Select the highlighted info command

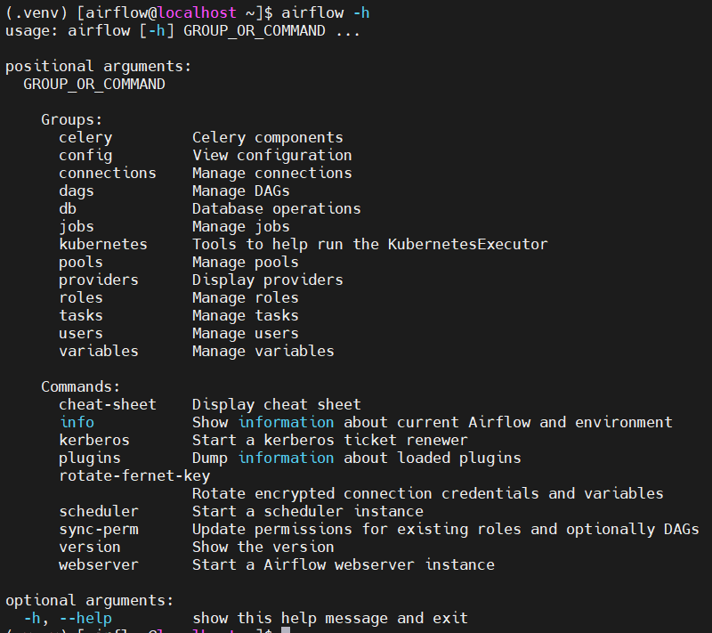pyautogui.click(x=77, y=422)
